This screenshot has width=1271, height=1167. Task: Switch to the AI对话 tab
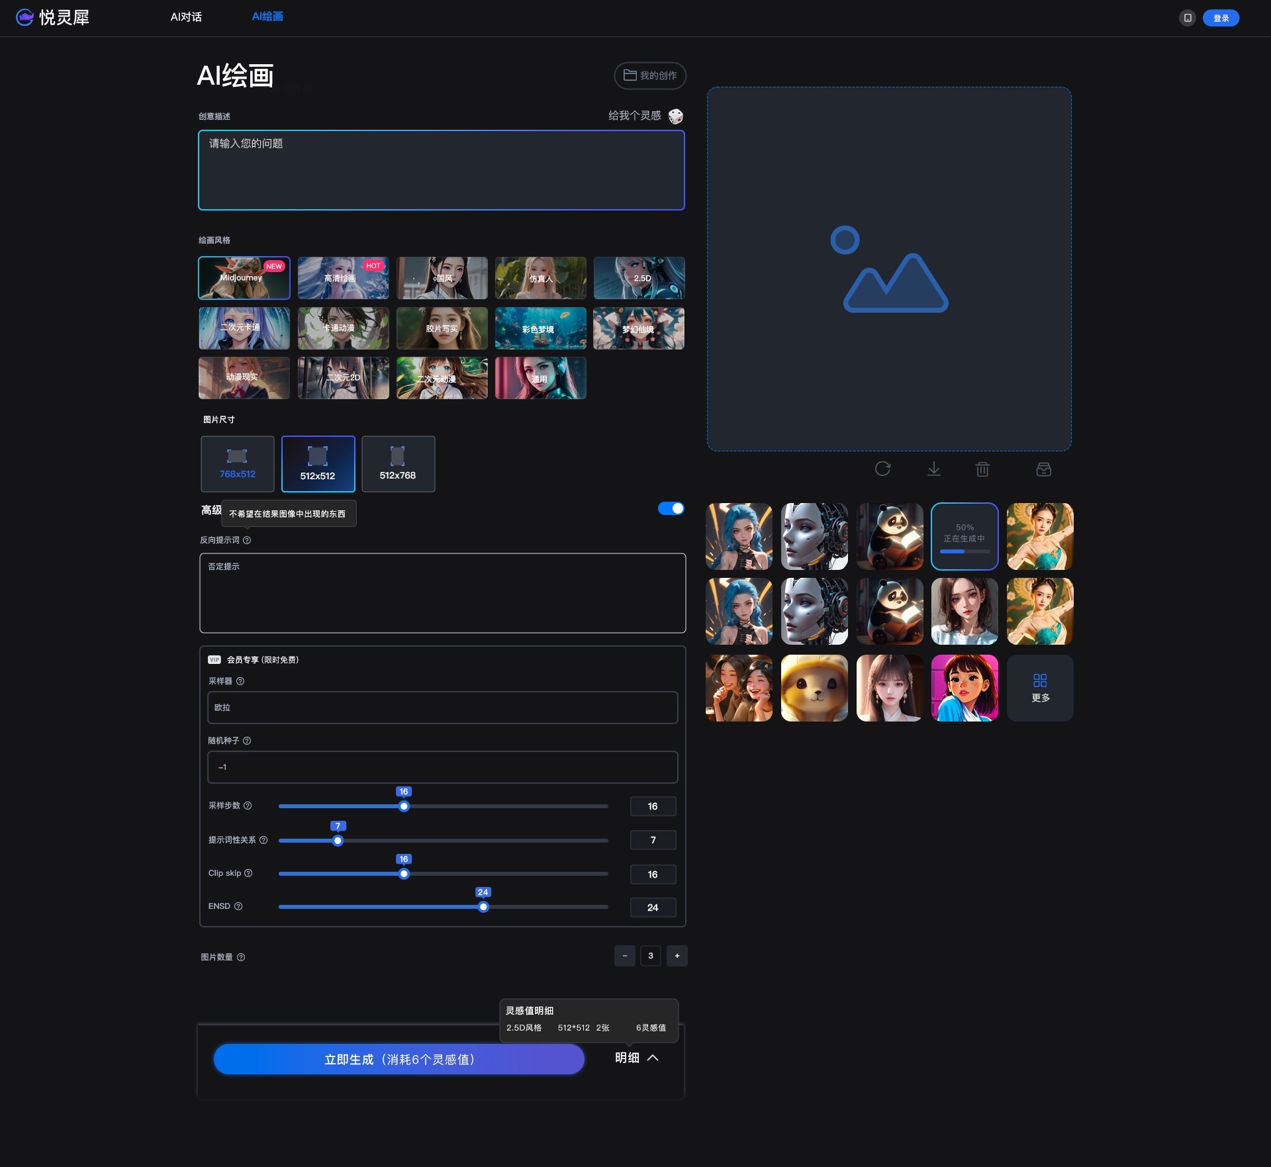point(186,17)
